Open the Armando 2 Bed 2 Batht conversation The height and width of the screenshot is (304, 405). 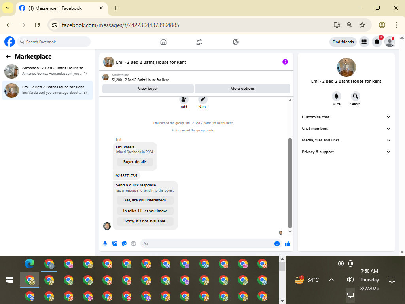47,71
